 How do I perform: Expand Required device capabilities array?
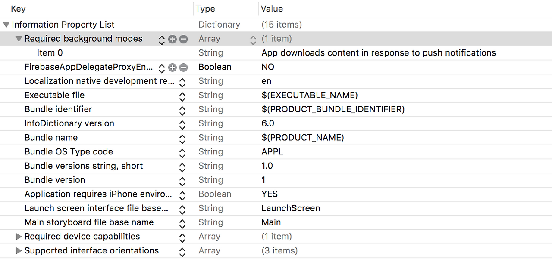tap(19, 237)
